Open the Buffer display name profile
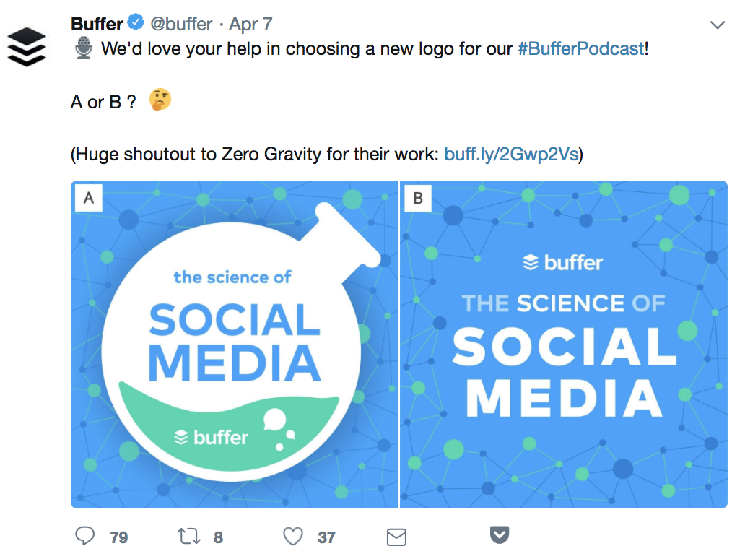 97,24
